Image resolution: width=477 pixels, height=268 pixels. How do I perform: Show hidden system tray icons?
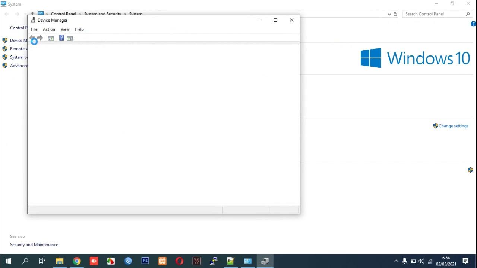396,261
